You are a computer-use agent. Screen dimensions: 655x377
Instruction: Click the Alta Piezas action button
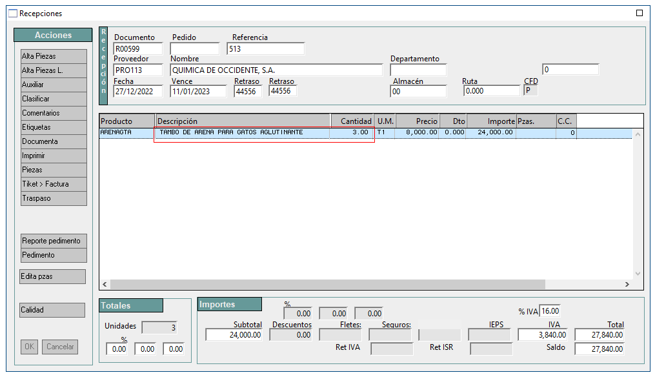click(54, 56)
